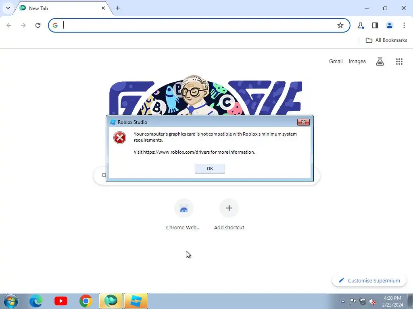Select the New Tab tab
This screenshot has height=309, width=413.
point(62,8)
